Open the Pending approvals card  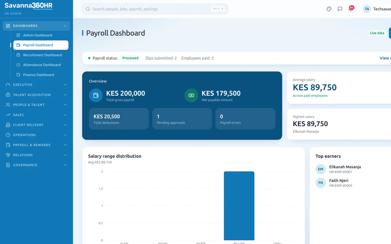(182, 119)
